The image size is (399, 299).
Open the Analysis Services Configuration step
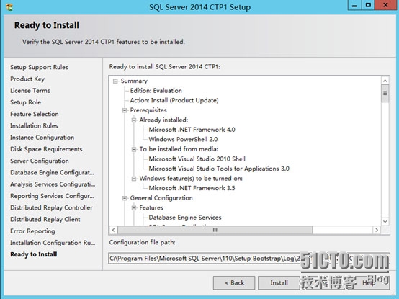tap(53, 184)
